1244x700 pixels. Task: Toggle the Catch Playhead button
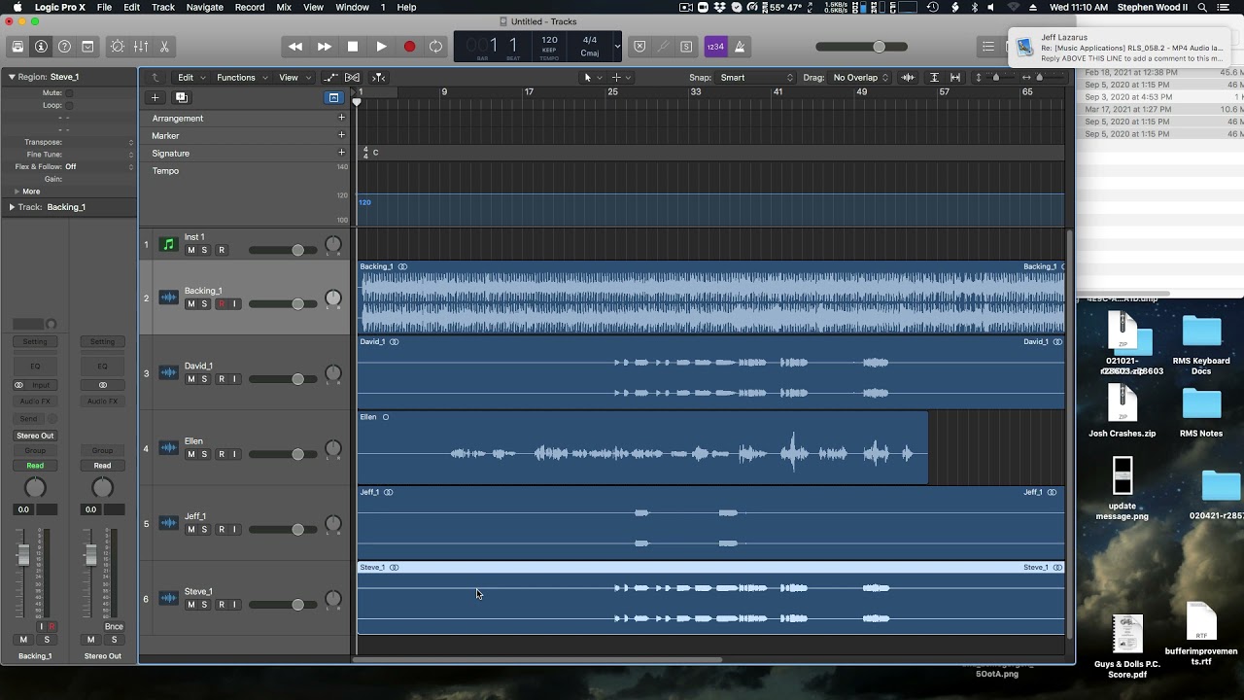[x=379, y=78]
